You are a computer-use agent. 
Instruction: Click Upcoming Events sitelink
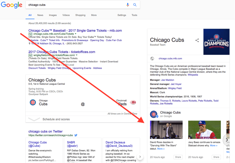(x=82, y=68)
